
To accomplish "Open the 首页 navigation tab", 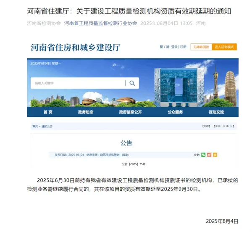I will pyautogui.click(x=48, y=112).
